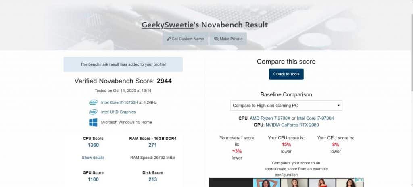Click the first ad thumbnail image
The height and width of the screenshot is (187, 413).
266,183
